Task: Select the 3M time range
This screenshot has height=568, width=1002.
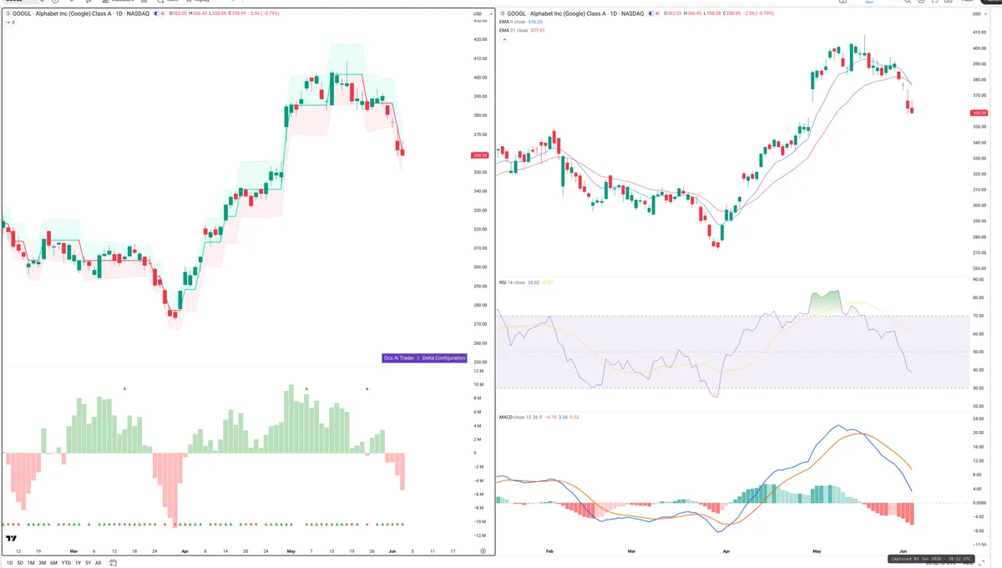Action: pyautogui.click(x=43, y=563)
